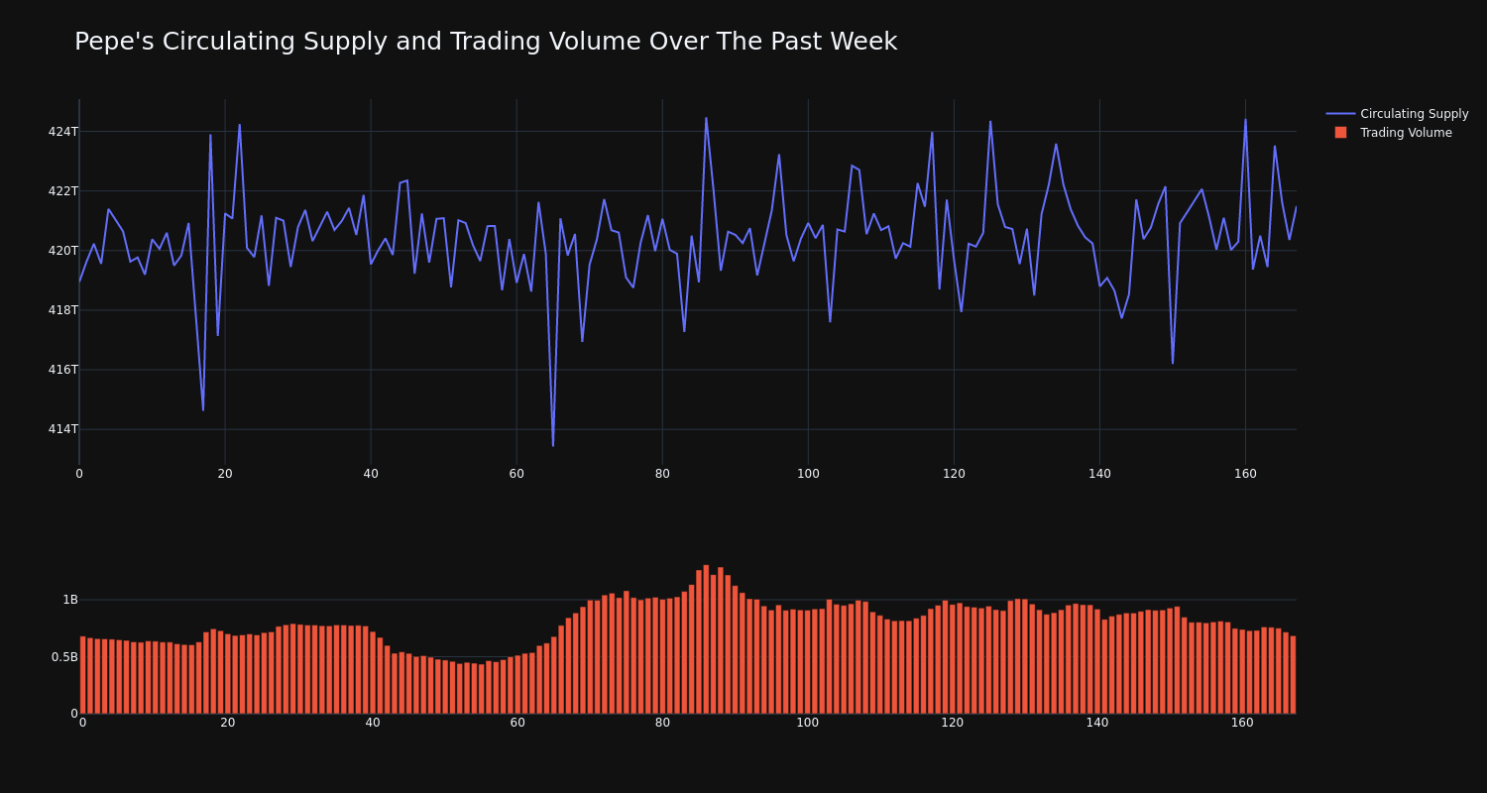The width and height of the screenshot is (1487, 793).
Task: Click the 1B label on volume axis
Action: coord(70,600)
